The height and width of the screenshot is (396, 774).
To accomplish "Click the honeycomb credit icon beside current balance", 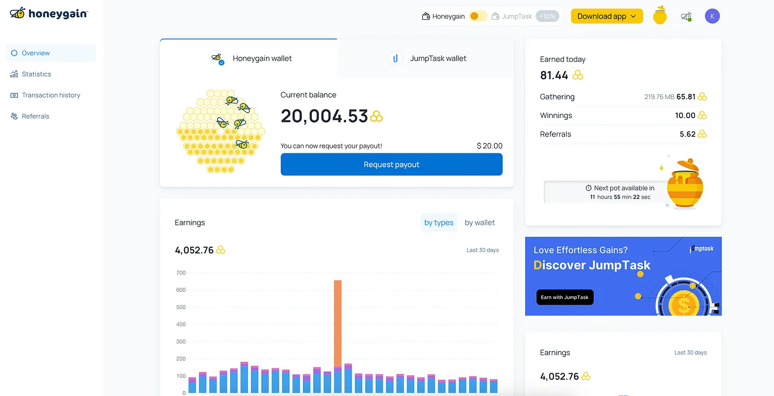I will (x=376, y=117).
